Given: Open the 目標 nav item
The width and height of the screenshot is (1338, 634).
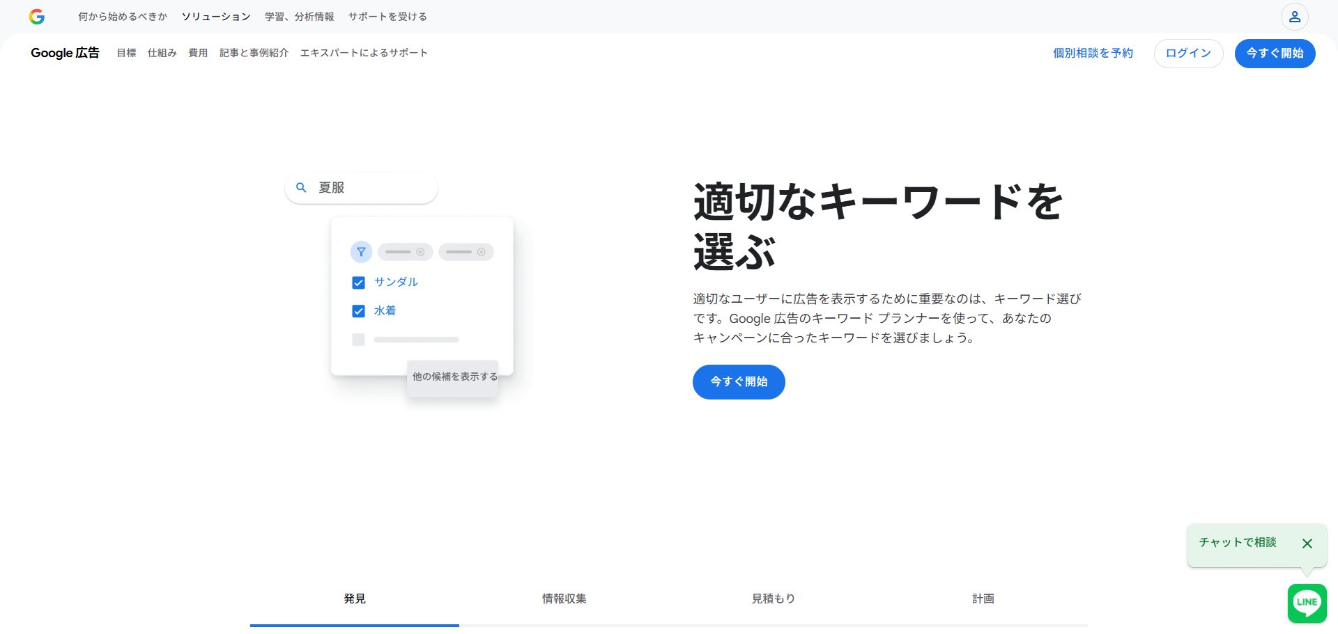Looking at the screenshot, I should [126, 53].
